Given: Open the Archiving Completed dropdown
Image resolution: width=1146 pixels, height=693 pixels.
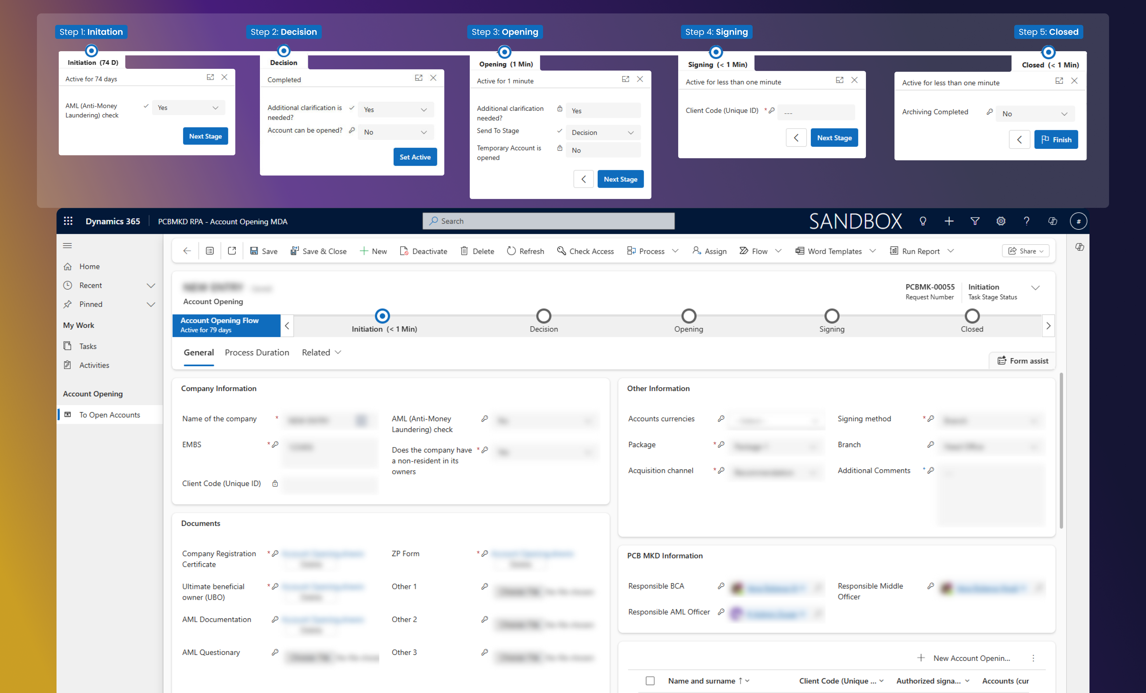Looking at the screenshot, I should (x=1035, y=114).
